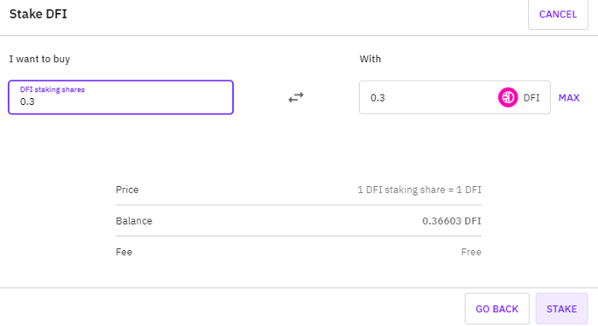Screen dimensions: 598x326
Task: Click the 0.3 value in the staking shares box
Action: (x=27, y=102)
